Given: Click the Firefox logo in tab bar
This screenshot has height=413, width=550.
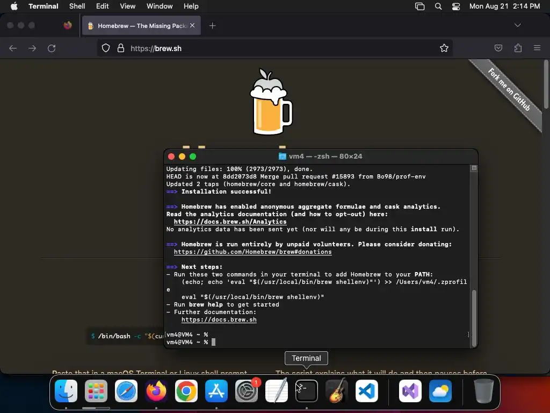Looking at the screenshot, I should tap(67, 25).
